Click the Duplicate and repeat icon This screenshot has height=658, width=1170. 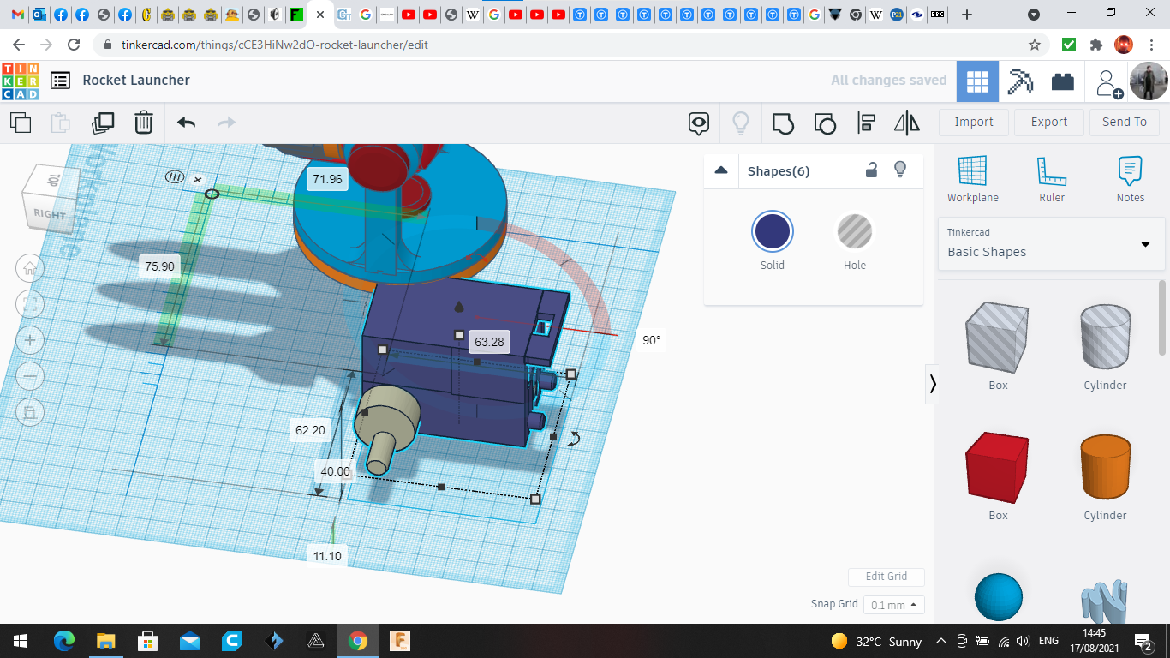click(103, 123)
